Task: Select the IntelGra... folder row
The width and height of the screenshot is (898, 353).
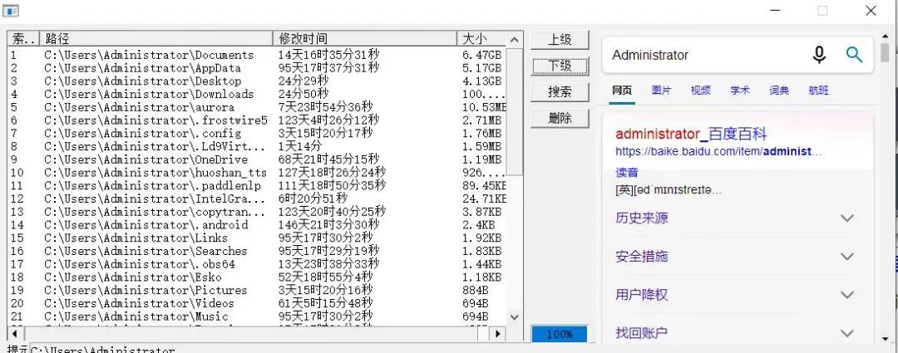Action: point(257,199)
